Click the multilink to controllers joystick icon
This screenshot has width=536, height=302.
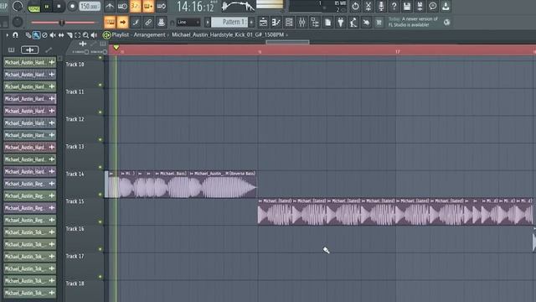click(x=161, y=23)
